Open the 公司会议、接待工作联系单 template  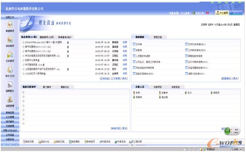[148, 62]
